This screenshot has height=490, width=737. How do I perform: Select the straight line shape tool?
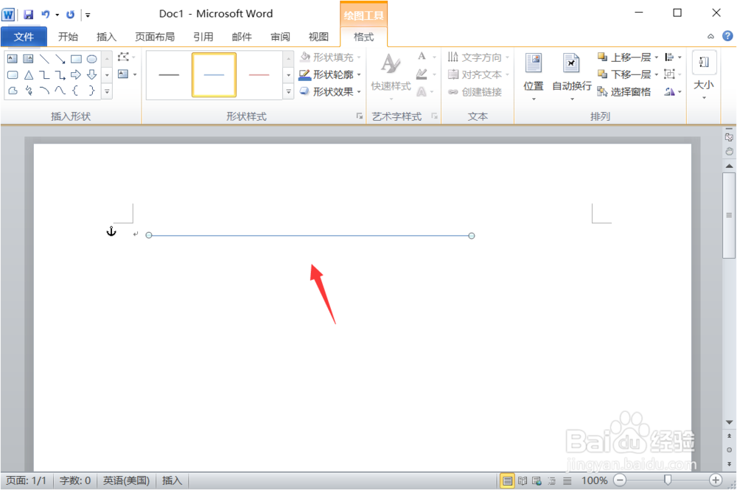click(x=44, y=57)
